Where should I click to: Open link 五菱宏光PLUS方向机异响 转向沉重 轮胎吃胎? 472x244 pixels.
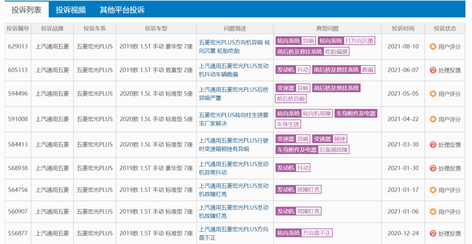(x=235, y=47)
